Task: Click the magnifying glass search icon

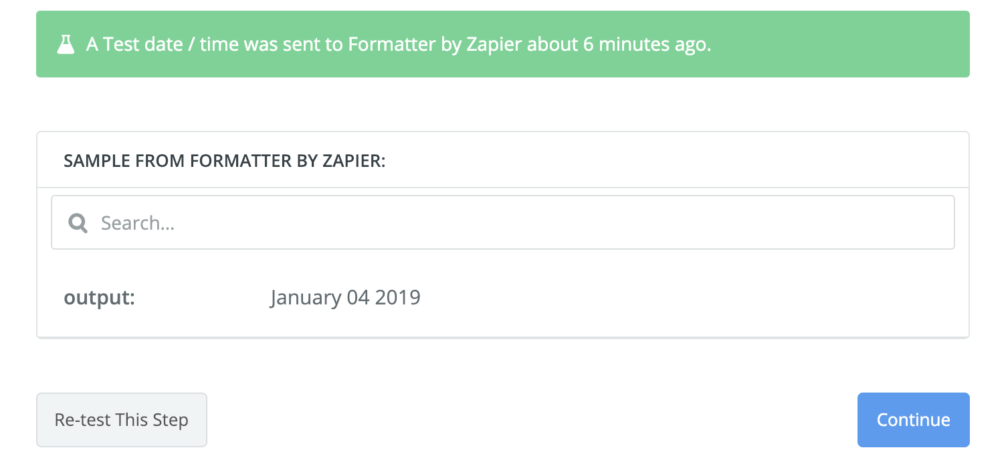Action: pyautogui.click(x=78, y=223)
